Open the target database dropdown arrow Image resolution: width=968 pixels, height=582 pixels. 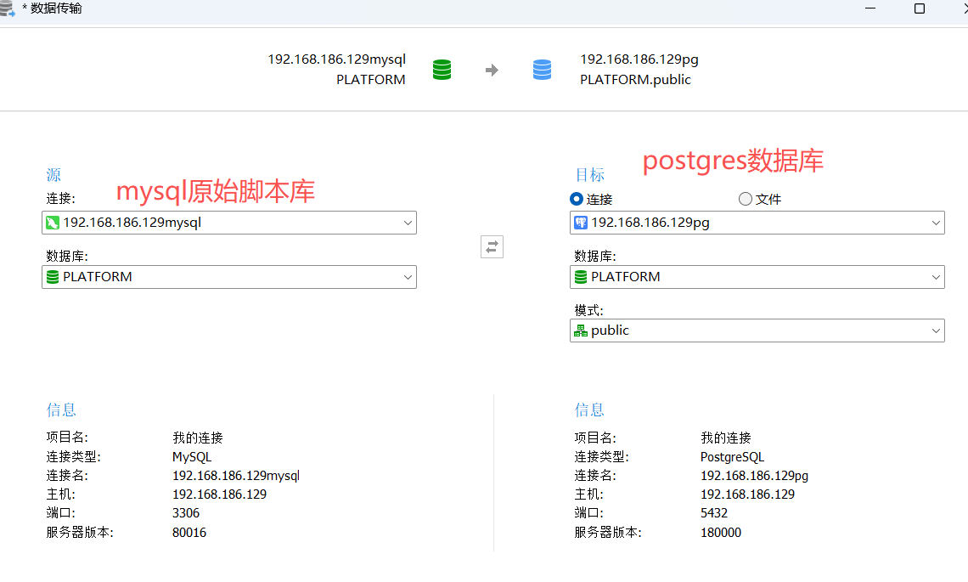[x=936, y=278]
